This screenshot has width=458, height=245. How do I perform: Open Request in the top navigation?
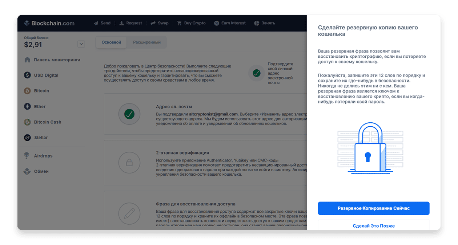click(x=131, y=23)
